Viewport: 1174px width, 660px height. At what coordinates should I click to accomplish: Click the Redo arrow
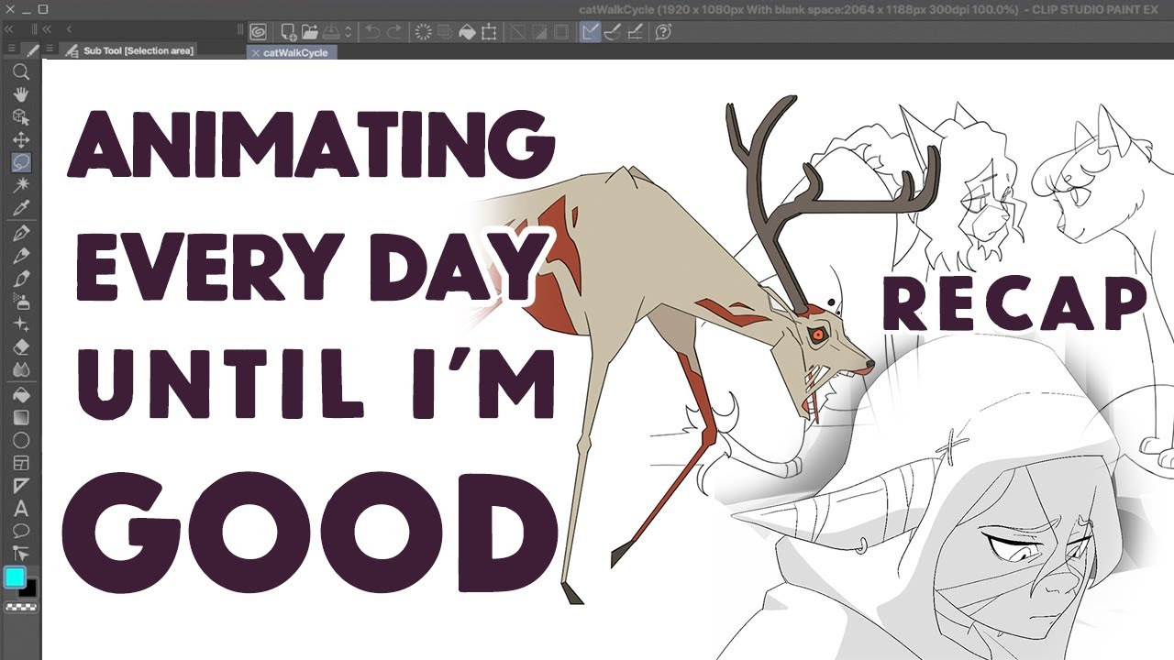(394, 32)
